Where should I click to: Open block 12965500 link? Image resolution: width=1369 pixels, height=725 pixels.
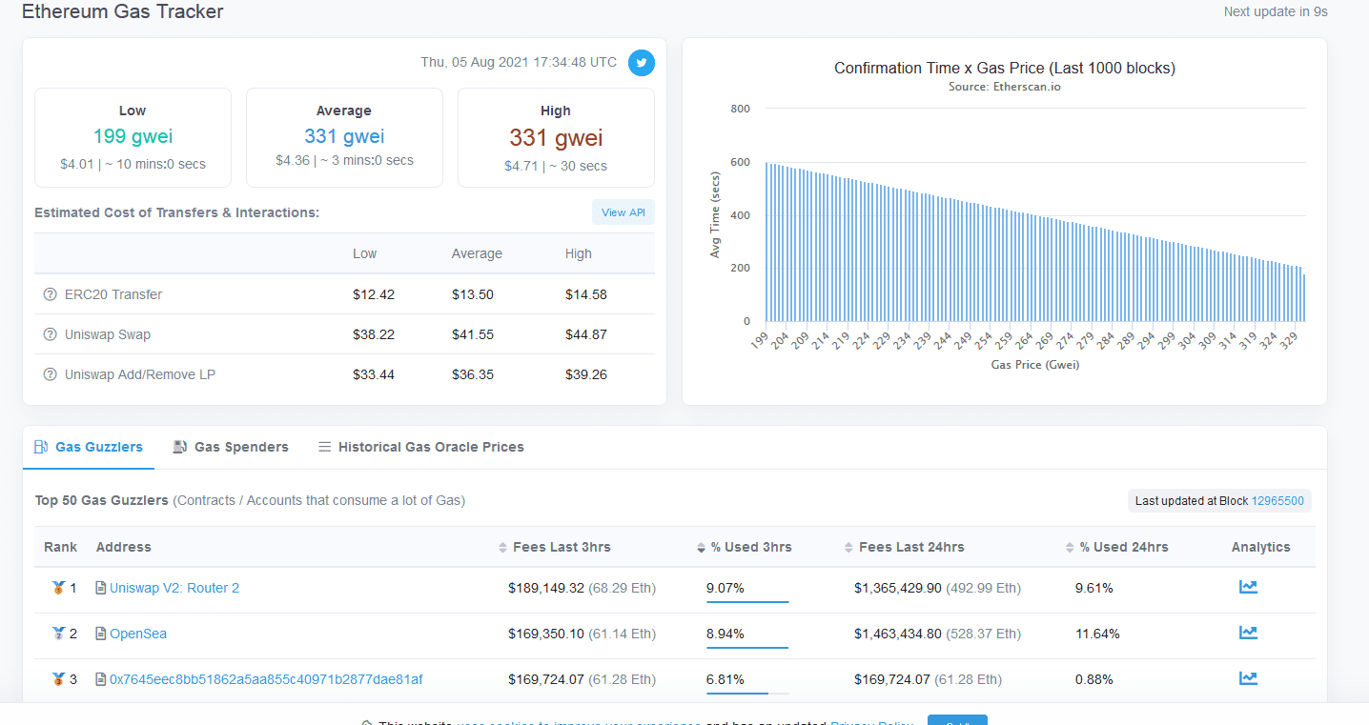coord(1277,501)
